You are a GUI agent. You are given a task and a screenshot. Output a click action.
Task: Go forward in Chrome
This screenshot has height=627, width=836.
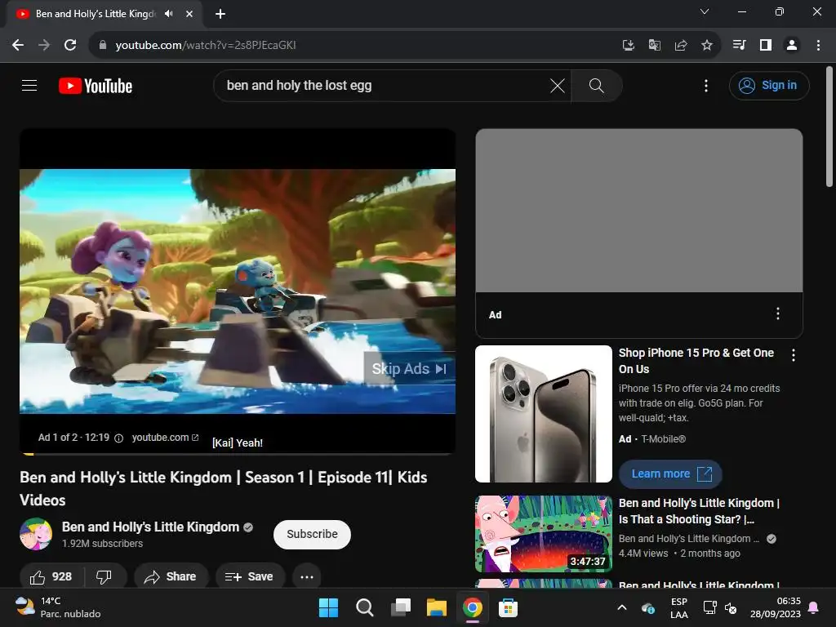pos(44,46)
